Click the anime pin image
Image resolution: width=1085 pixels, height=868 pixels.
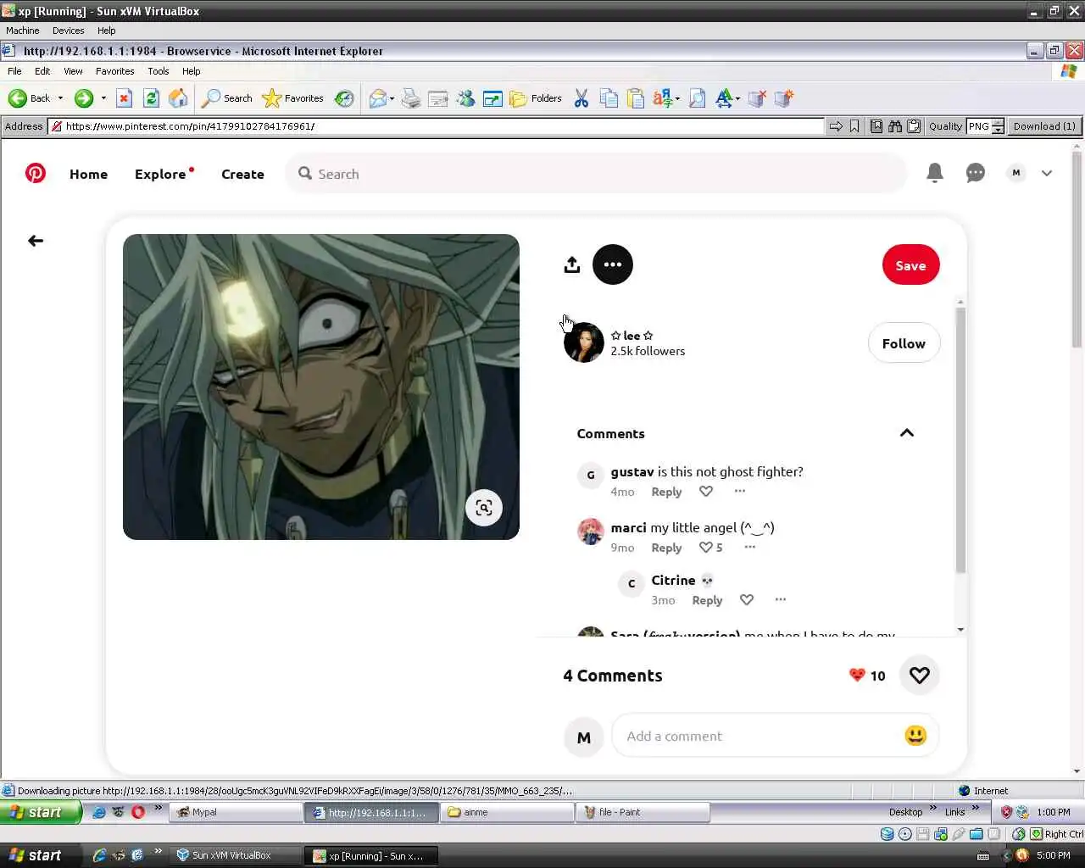[321, 387]
